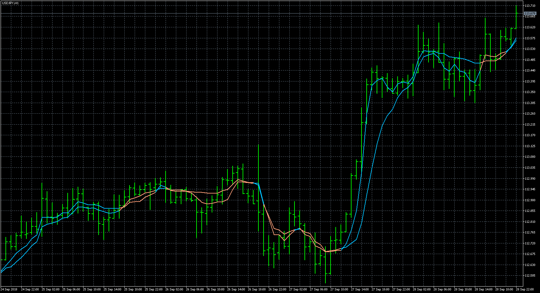Click the 27 Sep 10:00 time label
This screenshot has height=293, width=540.
point(339,289)
